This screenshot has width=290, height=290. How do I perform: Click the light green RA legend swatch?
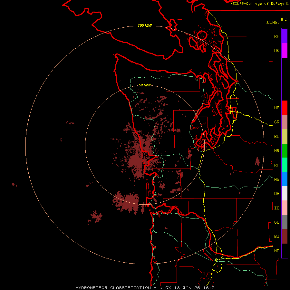[285, 165]
